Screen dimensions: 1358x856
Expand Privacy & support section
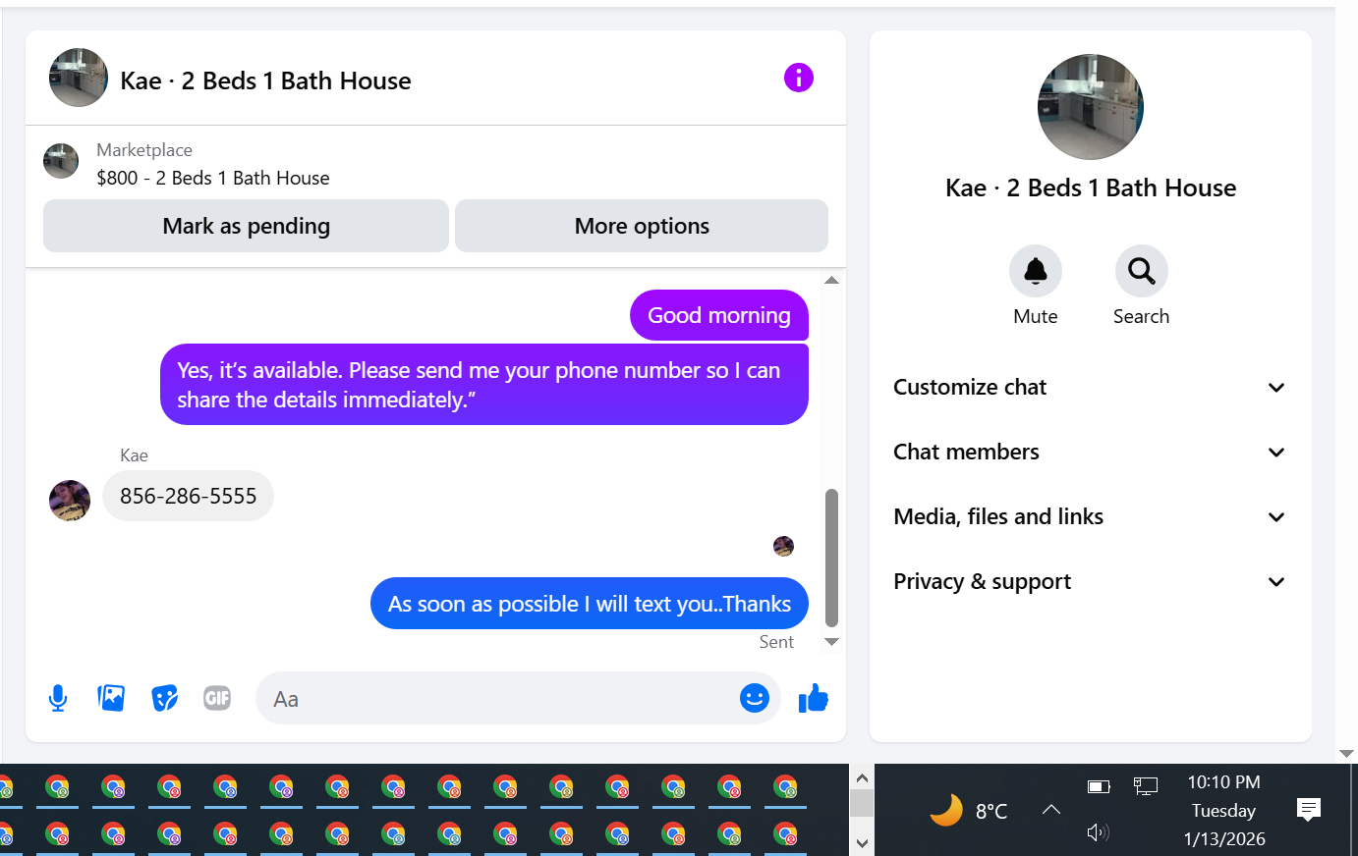click(x=1090, y=581)
